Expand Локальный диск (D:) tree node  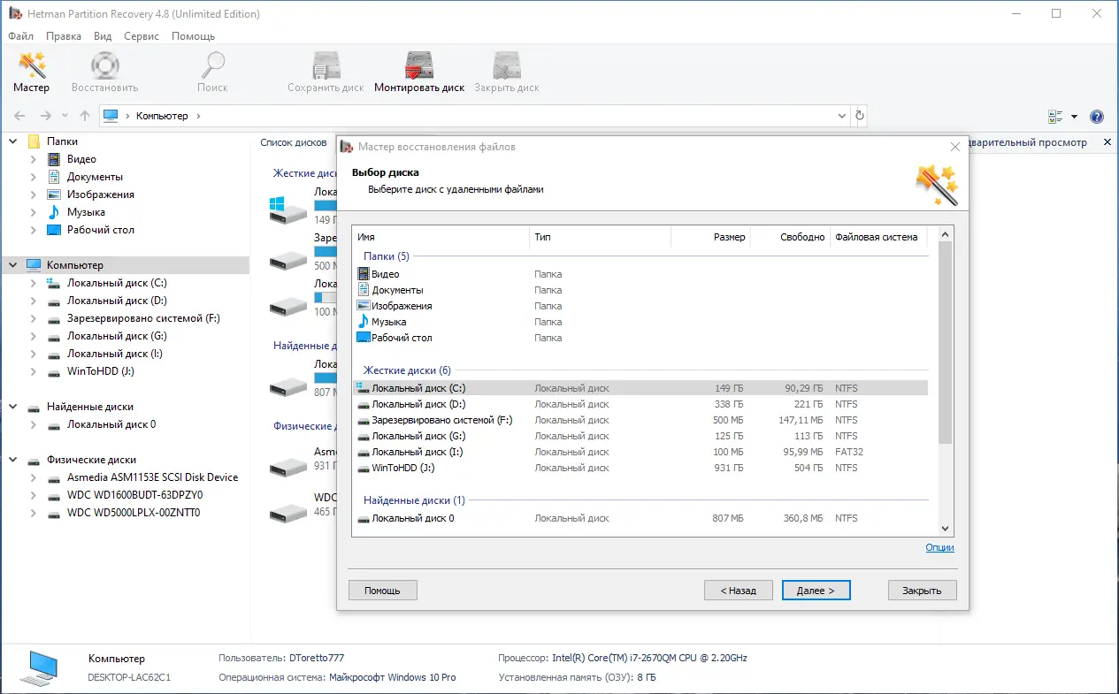(x=33, y=301)
